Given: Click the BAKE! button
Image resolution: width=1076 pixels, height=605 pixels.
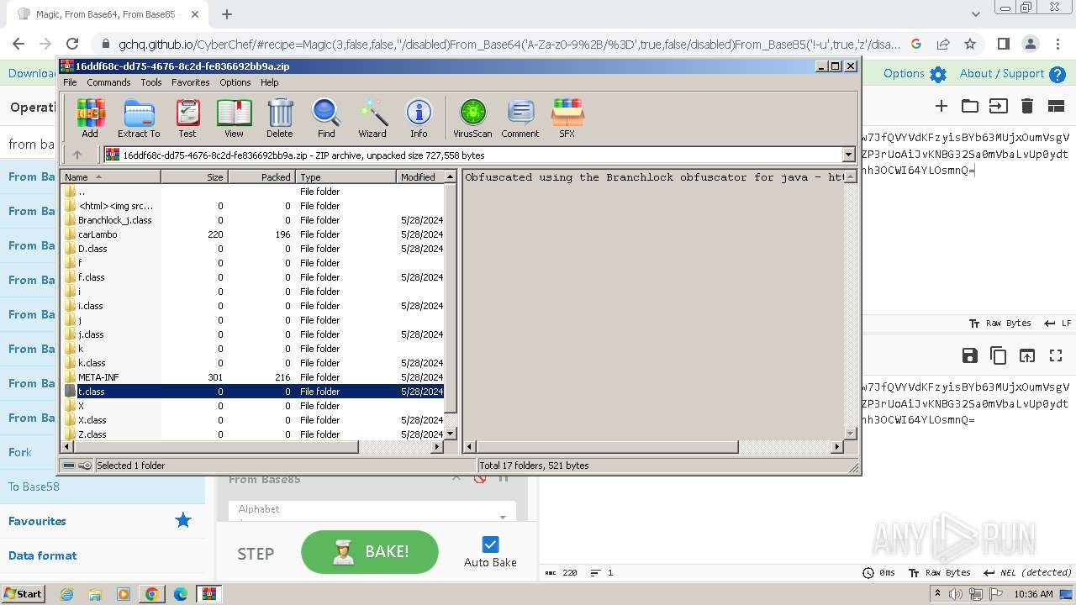Looking at the screenshot, I should click(x=370, y=552).
